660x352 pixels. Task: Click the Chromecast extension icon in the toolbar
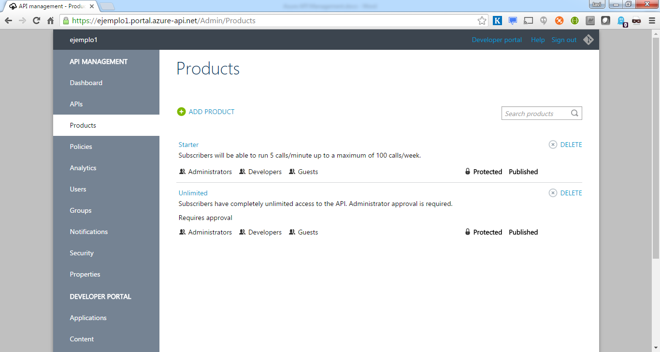coord(528,20)
